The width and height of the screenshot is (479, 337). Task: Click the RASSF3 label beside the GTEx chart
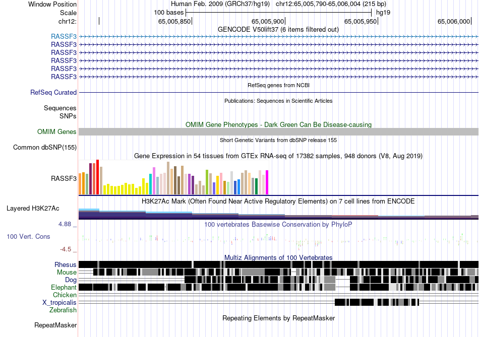pyautogui.click(x=64, y=178)
